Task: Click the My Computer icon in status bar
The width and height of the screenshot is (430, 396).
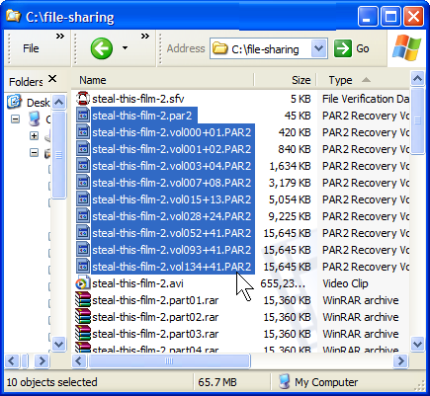Action: click(x=284, y=382)
